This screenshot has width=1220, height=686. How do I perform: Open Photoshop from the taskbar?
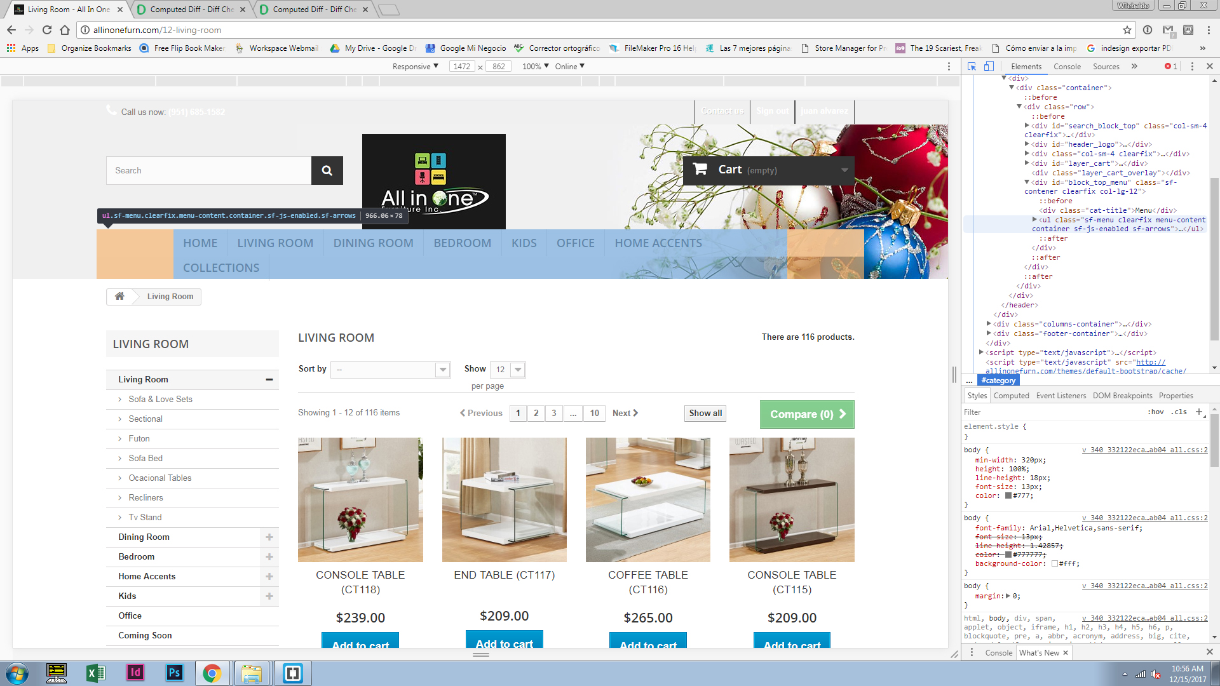point(173,673)
